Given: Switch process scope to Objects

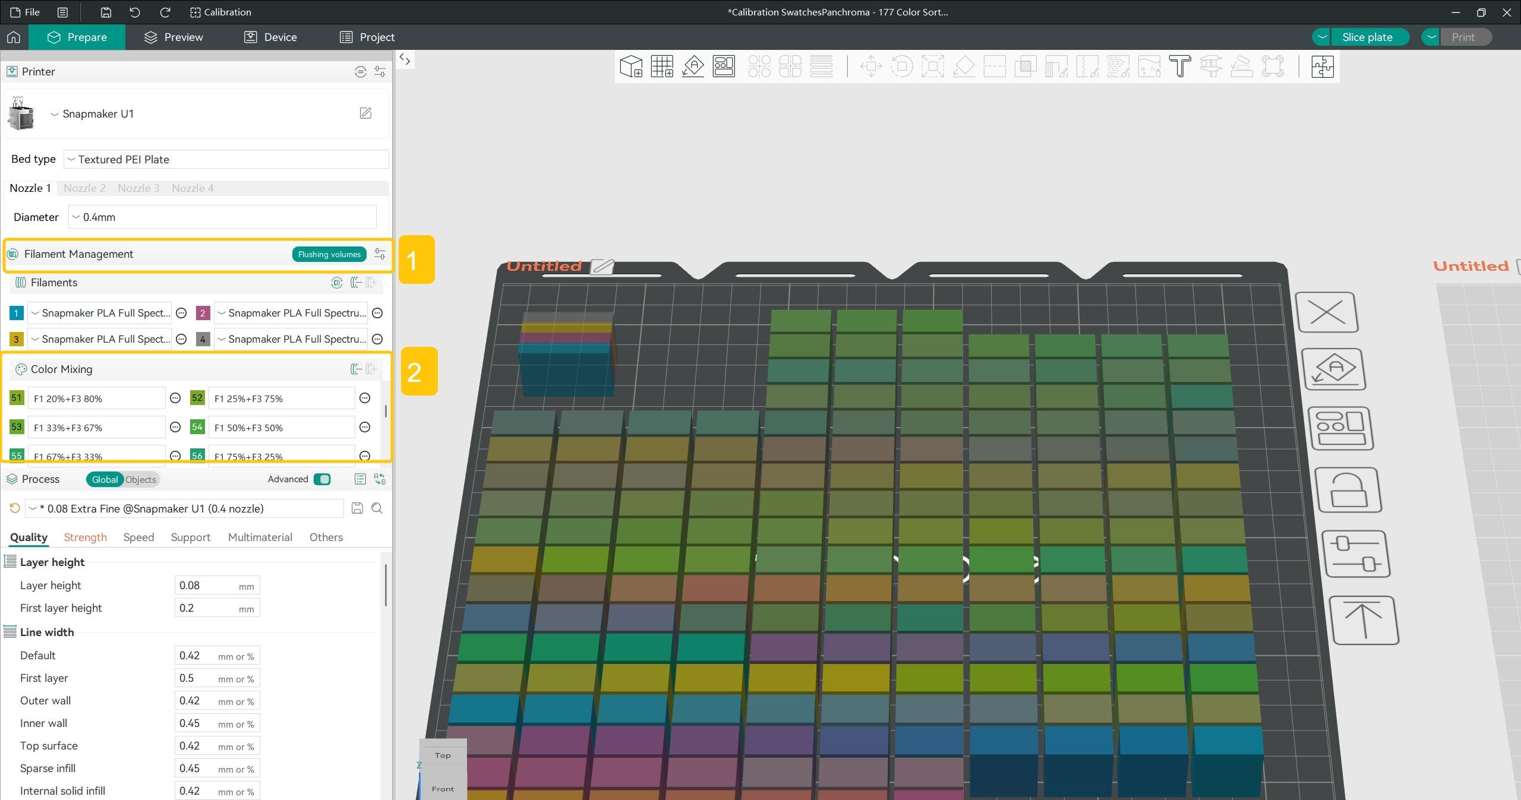Looking at the screenshot, I should click(x=141, y=479).
